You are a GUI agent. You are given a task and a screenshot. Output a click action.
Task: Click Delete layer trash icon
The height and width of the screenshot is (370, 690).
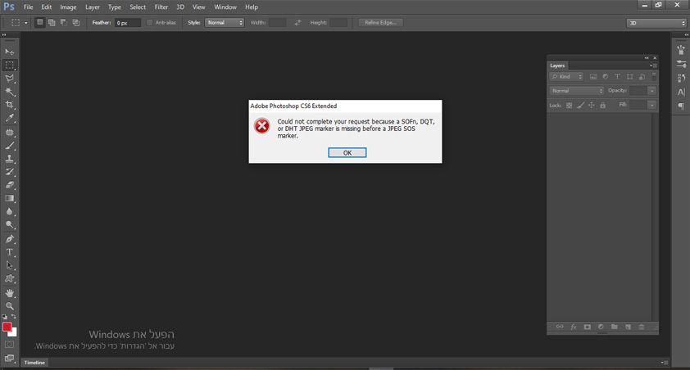click(x=642, y=327)
